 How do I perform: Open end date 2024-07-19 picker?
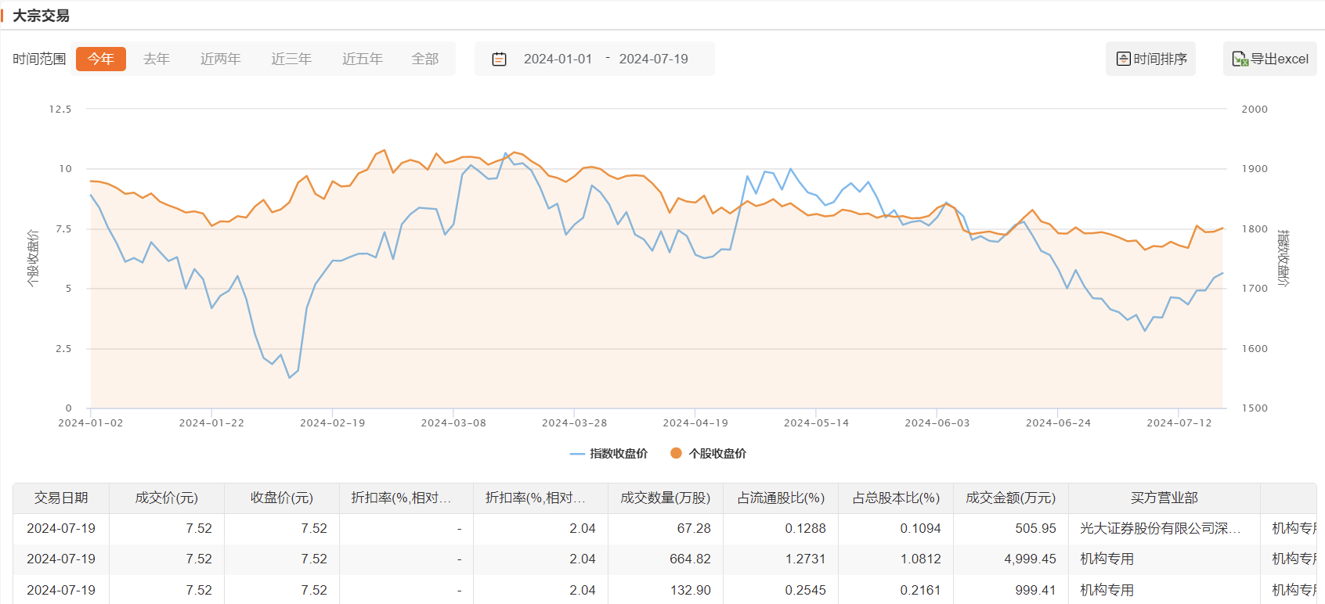tap(653, 59)
